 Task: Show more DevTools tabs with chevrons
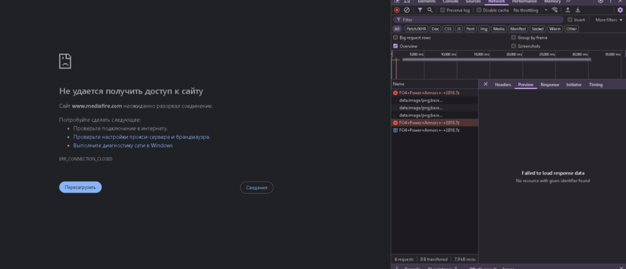[568, 2]
